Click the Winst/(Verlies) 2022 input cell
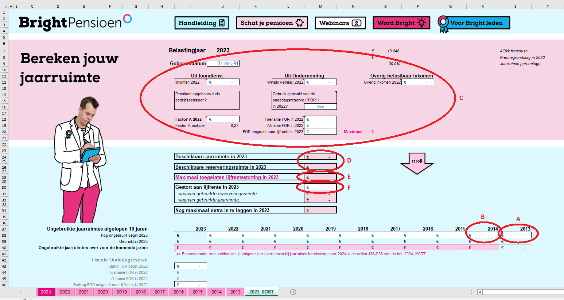Image resolution: width=564 pixels, height=300 pixels. click(x=320, y=82)
